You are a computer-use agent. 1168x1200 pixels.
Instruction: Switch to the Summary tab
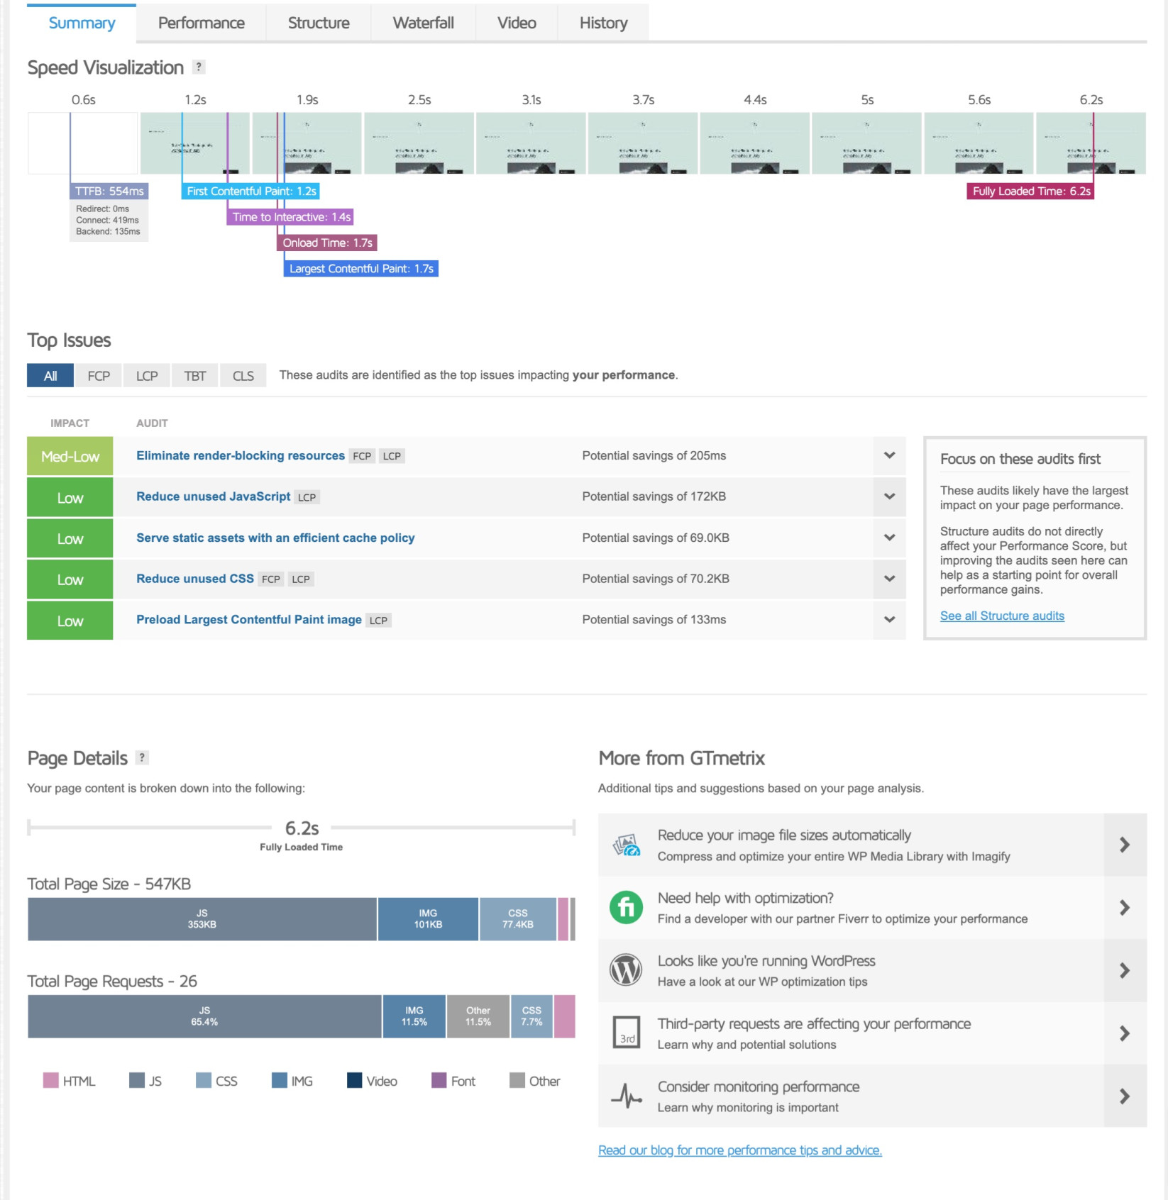[82, 23]
